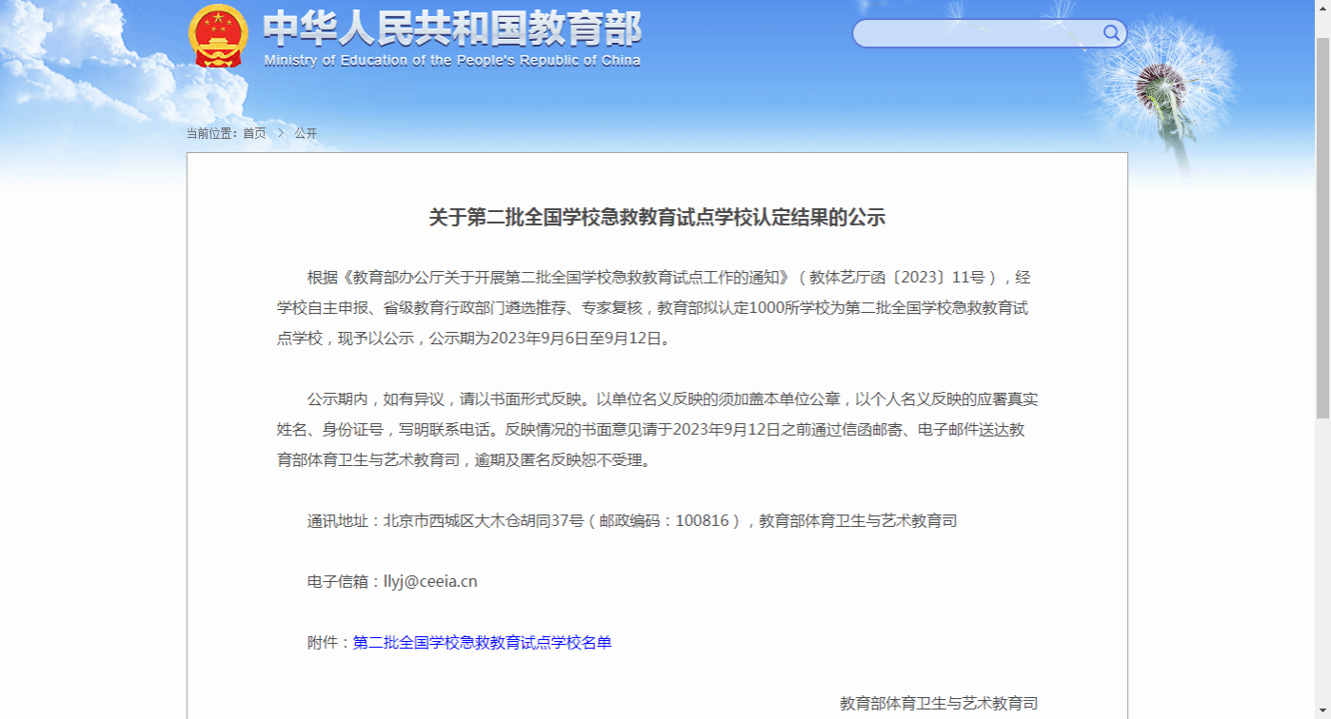Image resolution: width=1331 pixels, height=719 pixels.
Task: Click the 教育部体育卫生与艺术教育司 signature at bottom right
Action: [938, 704]
